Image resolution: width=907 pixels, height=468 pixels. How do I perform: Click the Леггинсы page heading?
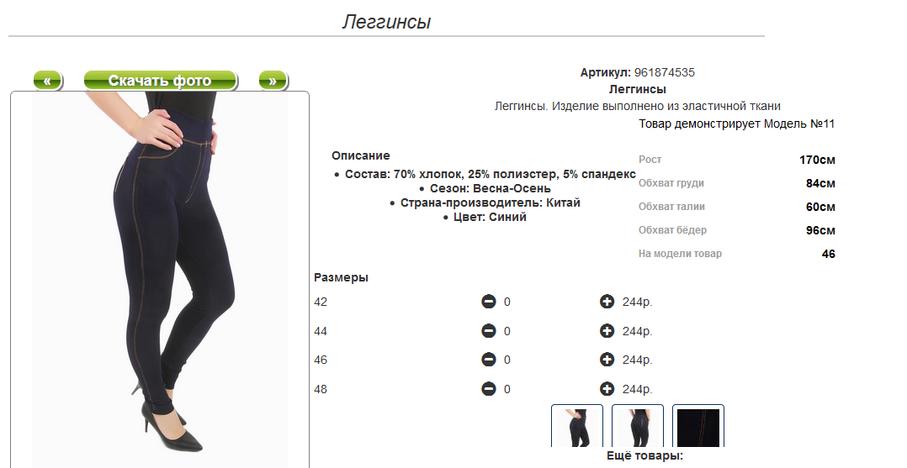click(x=386, y=22)
